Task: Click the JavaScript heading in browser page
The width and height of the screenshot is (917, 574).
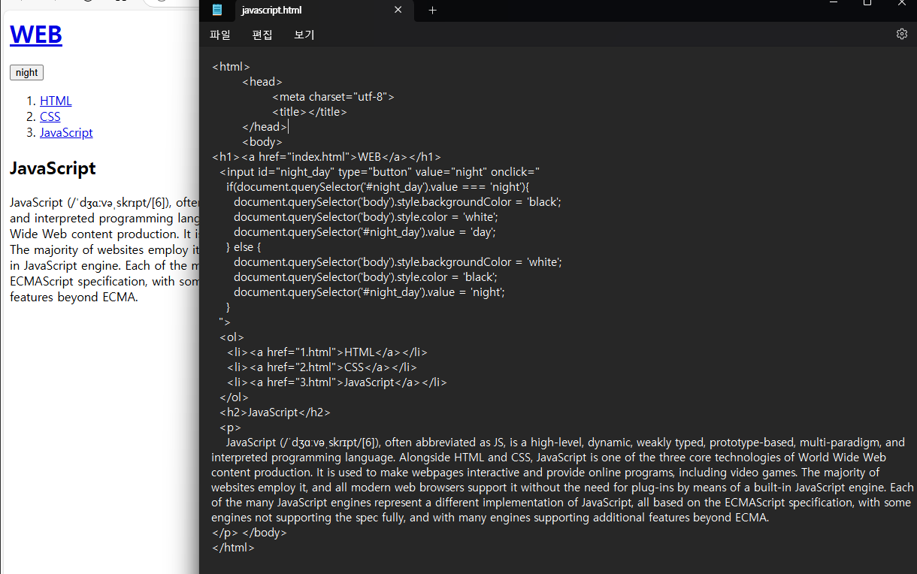Action: click(53, 168)
